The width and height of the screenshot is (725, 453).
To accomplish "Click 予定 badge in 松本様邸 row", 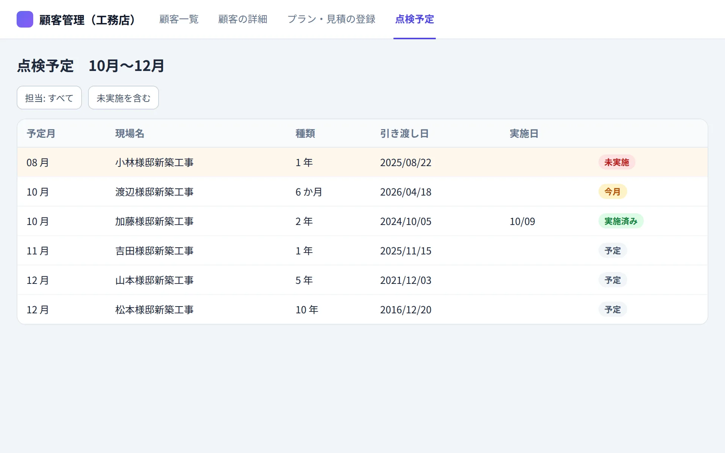I will [x=612, y=310].
